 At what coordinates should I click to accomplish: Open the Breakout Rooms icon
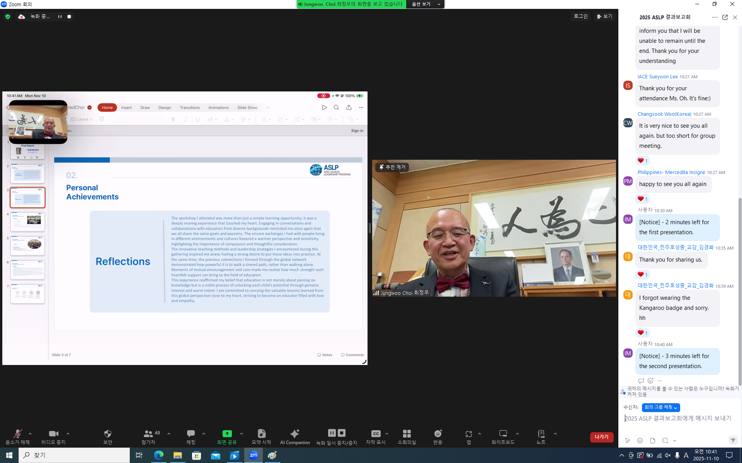click(407, 434)
